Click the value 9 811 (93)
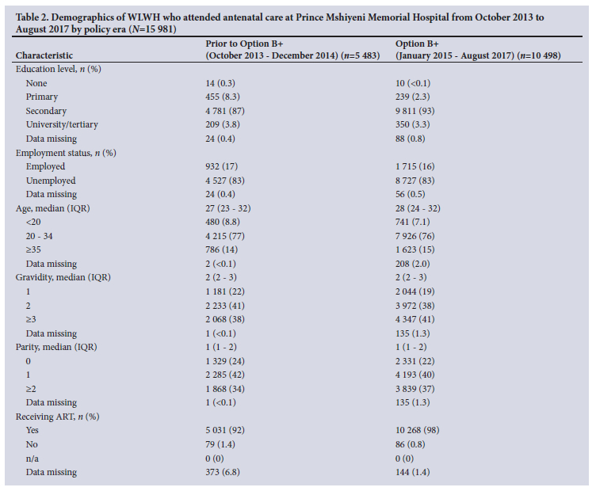The height and width of the screenshot is (491, 596). [x=419, y=111]
